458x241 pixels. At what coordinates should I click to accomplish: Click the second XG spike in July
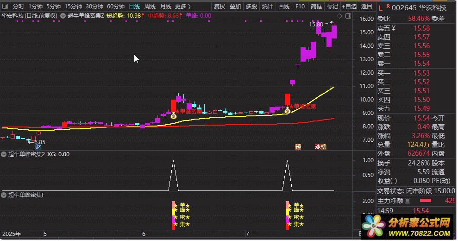288,176
